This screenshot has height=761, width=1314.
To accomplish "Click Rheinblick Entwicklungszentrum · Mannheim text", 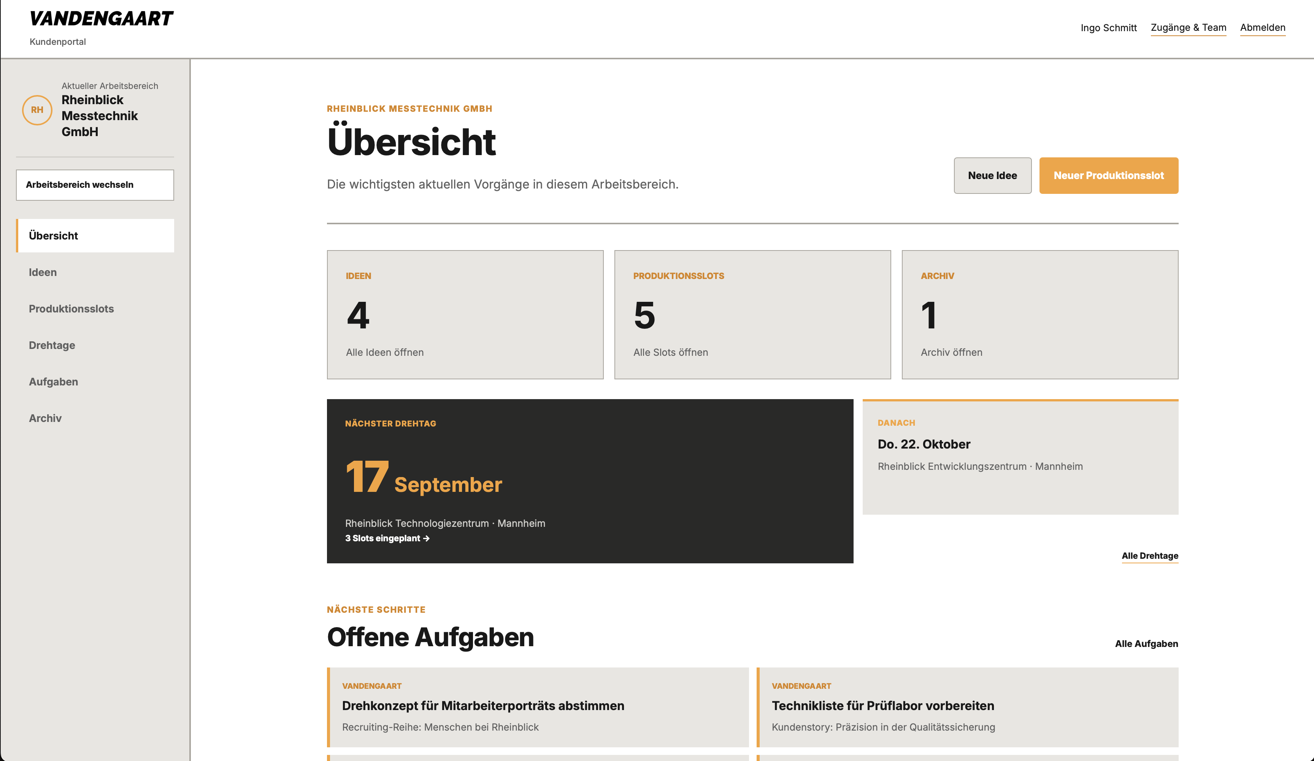I will (980, 466).
